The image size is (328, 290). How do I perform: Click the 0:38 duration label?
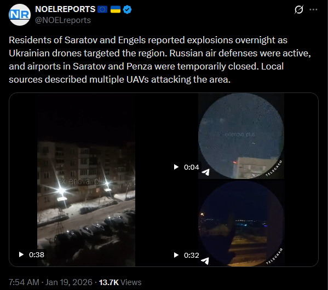(37, 254)
